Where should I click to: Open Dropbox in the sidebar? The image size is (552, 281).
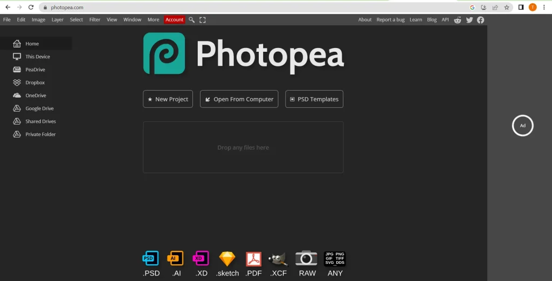[x=36, y=83]
